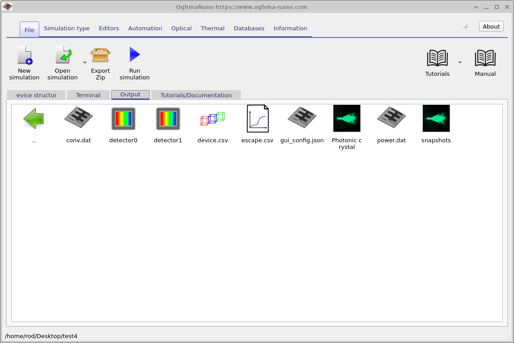Click the /home/rod/Desktop/test4 status path
514x343 pixels.
[41, 336]
